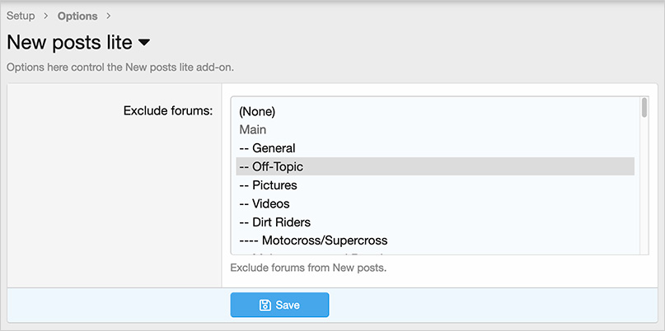The width and height of the screenshot is (665, 331).
Task: Go to the Setup breadcrumb
Action: (x=21, y=16)
